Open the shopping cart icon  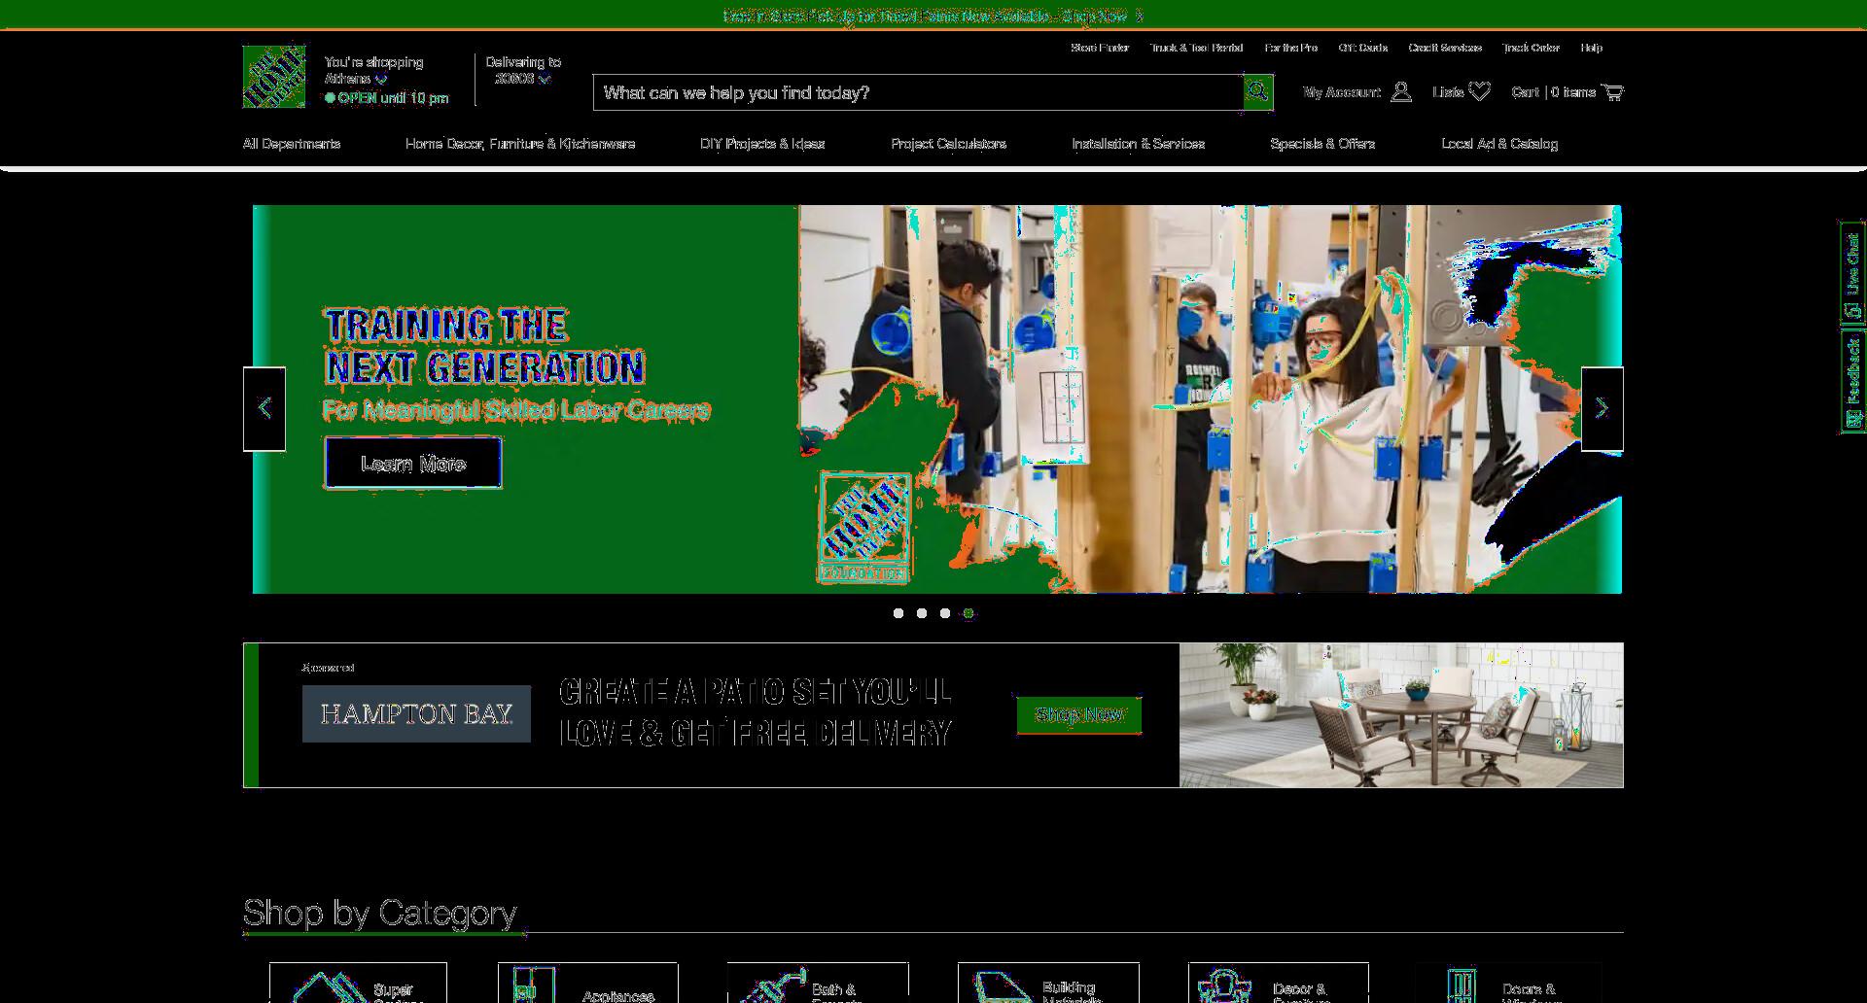tap(1612, 92)
